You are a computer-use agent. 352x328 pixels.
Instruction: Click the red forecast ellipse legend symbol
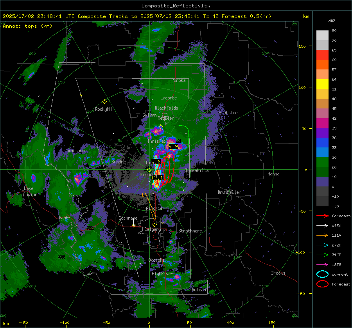click(x=322, y=284)
